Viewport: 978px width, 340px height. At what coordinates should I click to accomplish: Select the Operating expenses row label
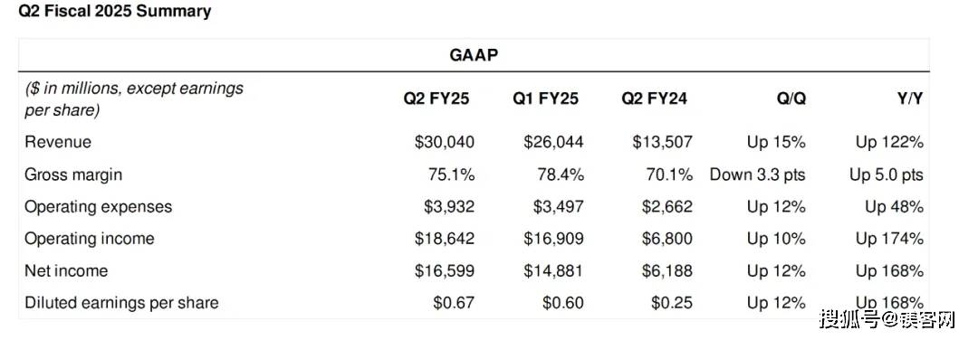click(x=99, y=207)
